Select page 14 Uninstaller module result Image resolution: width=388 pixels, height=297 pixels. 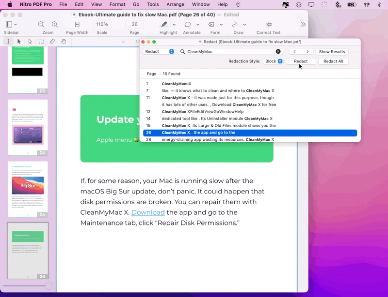(250, 119)
